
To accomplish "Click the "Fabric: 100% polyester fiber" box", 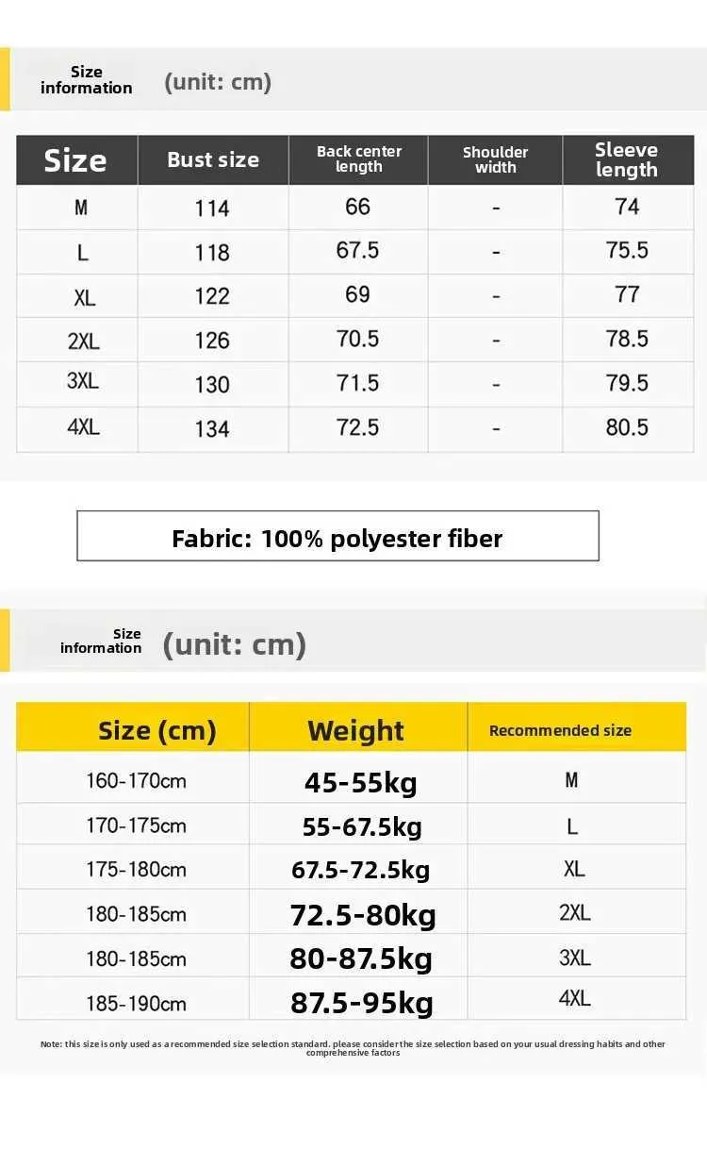I will click(x=337, y=538).
